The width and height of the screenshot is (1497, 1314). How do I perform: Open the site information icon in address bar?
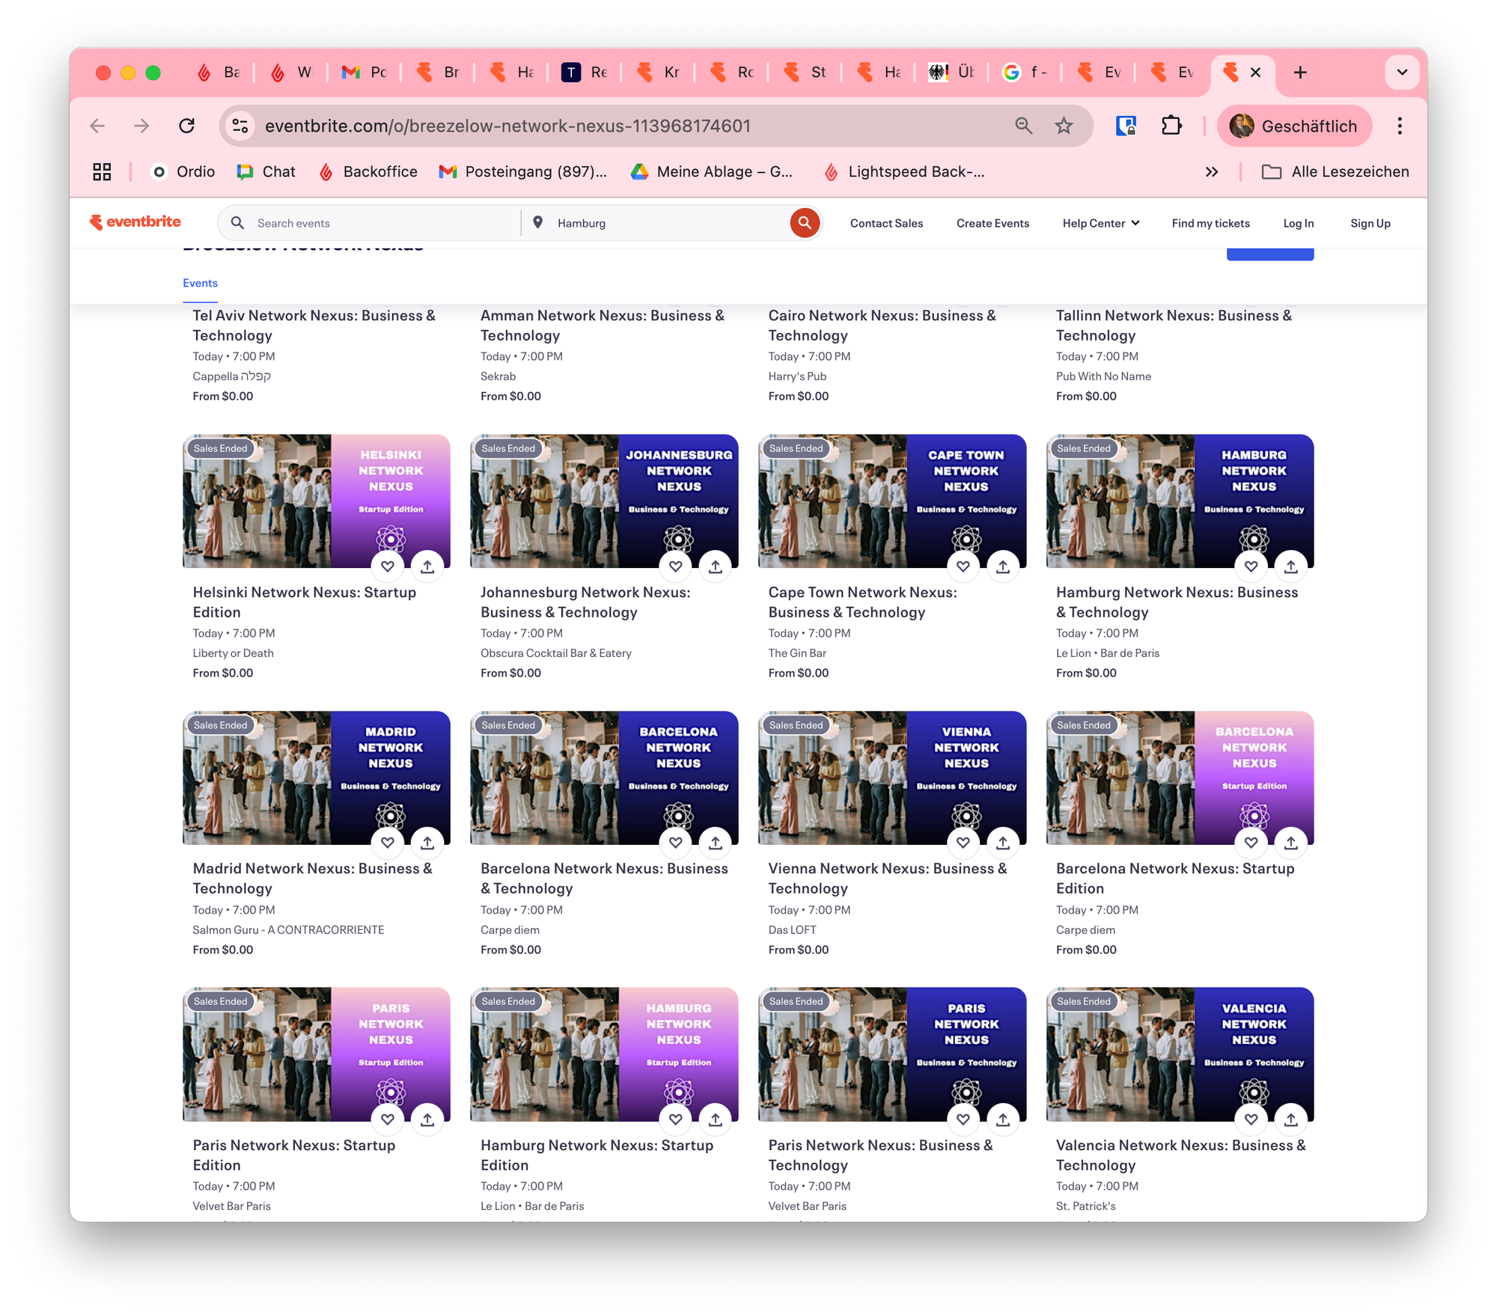tap(240, 126)
